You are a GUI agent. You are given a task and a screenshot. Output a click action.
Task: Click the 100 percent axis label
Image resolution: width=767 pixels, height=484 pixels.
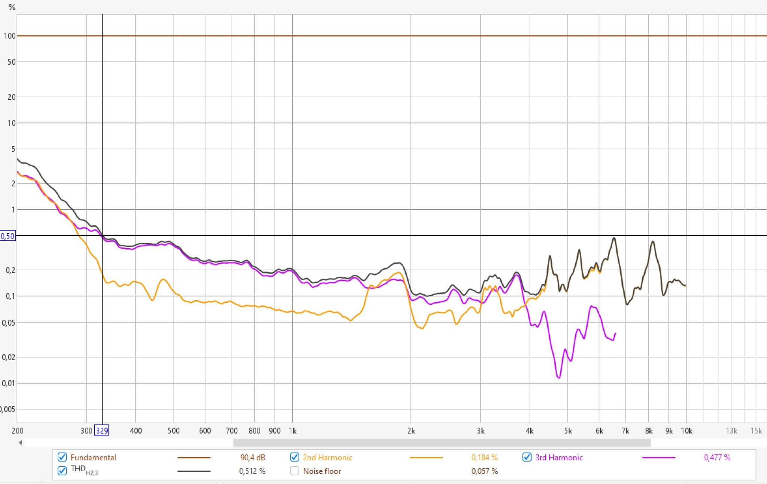pyautogui.click(x=10, y=36)
